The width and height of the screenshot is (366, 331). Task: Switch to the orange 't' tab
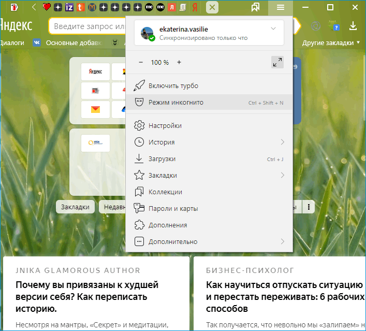coord(81,7)
